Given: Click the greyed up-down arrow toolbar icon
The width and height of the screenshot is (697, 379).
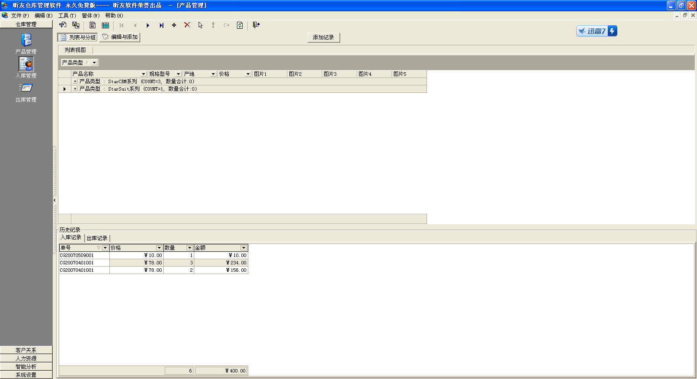Looking at the screenshot, I should coord(213,25).
